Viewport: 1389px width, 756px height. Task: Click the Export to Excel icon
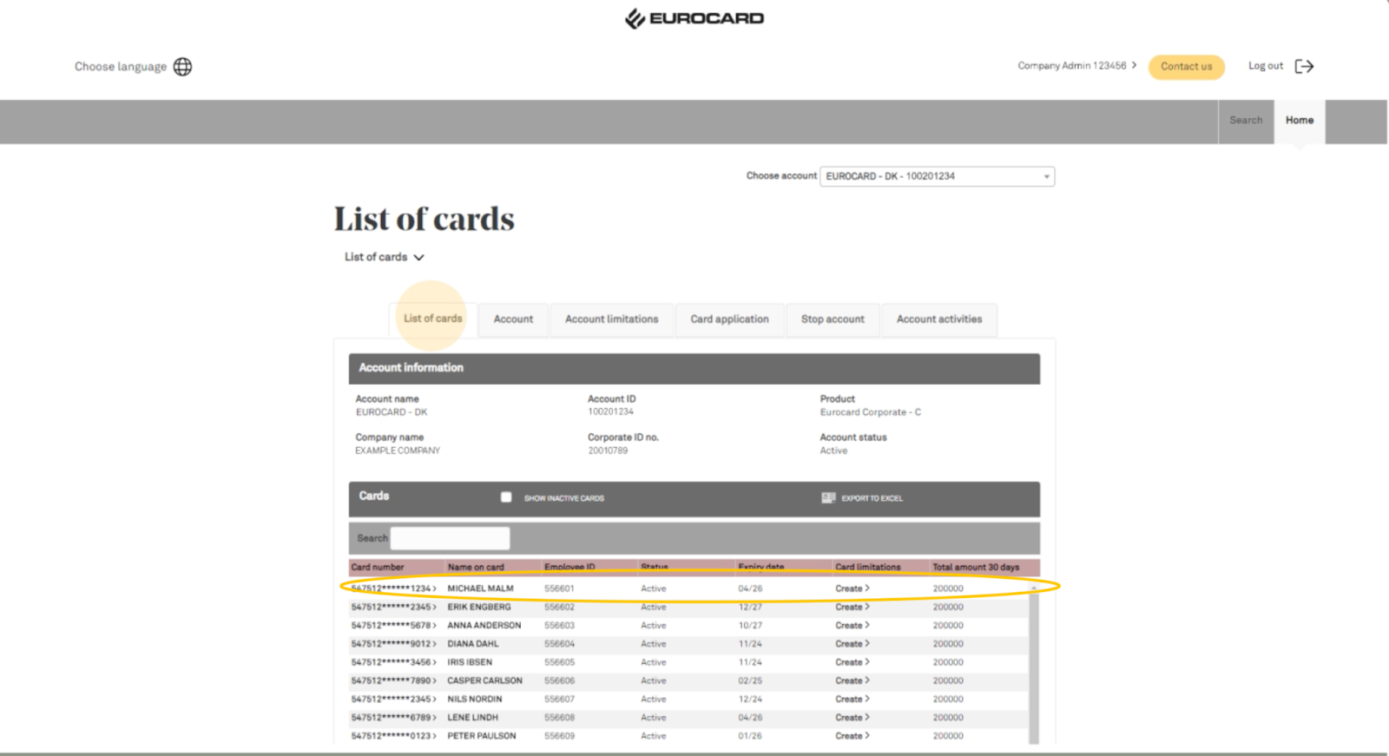[828, 498]
